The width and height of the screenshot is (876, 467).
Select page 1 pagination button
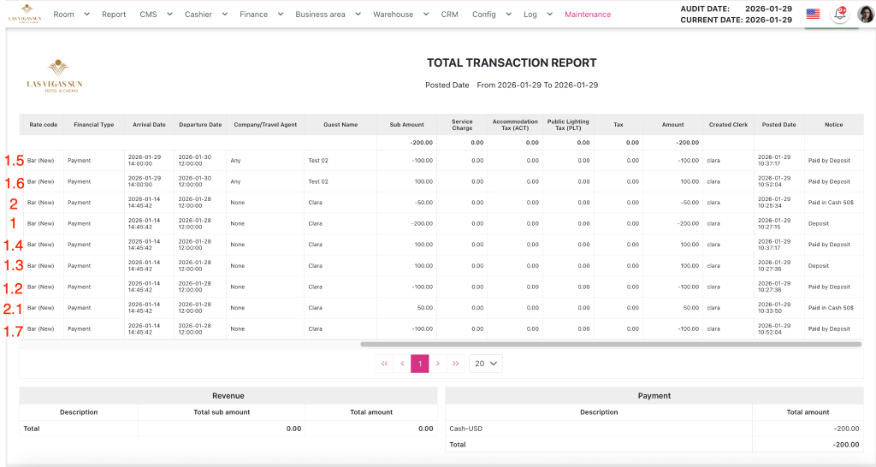tap(420, 364)
